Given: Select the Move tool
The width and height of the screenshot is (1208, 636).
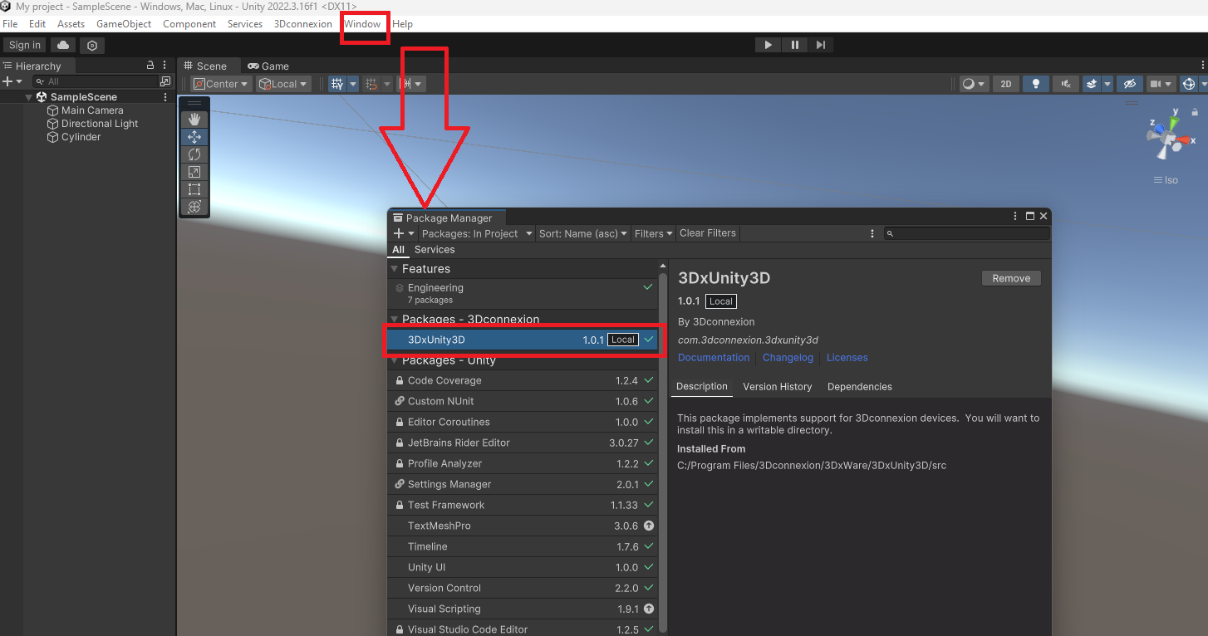Looking at the screenshot, I should pos(194,137).
